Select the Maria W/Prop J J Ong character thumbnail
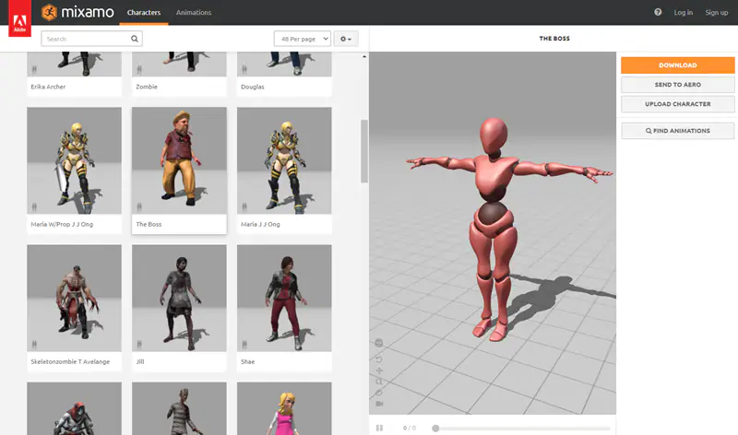Image resolution: width=738 pixels, height=435 pixels. (x=74, y=161)
